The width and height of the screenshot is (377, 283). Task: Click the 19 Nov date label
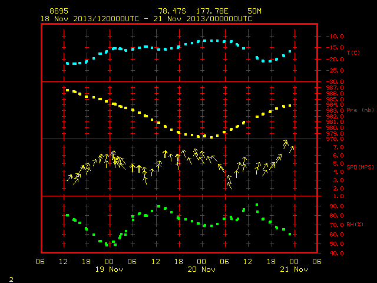(109, 269)
